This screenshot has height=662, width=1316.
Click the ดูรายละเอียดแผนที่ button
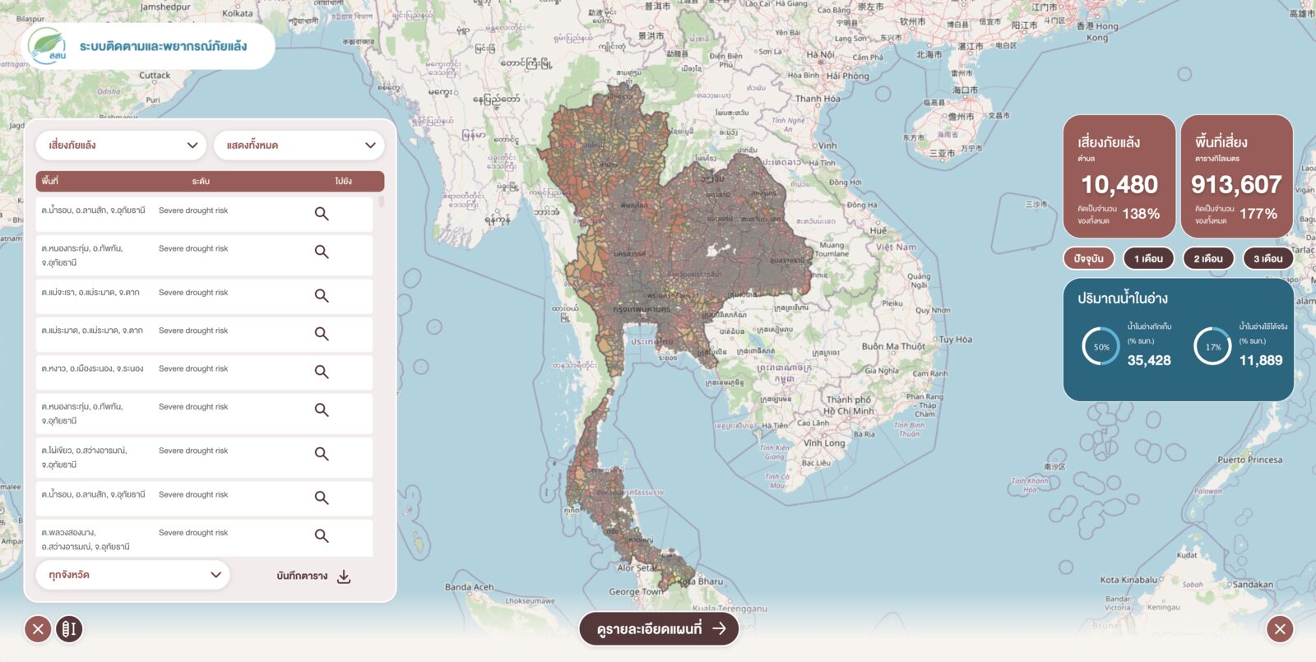click(x=659, y=628)
